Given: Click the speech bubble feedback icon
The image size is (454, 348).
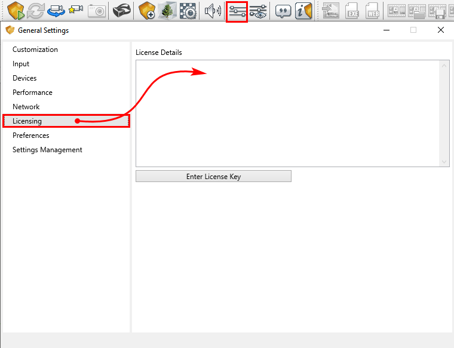Looking at the screenshot, I should coord(283,11).
